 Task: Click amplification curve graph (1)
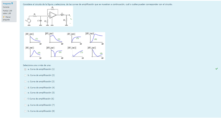coord(34,39)
